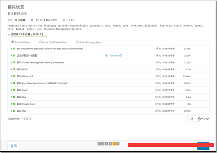
Task: Click the 启动 HDFS step label
Action: tap(22, 70)
